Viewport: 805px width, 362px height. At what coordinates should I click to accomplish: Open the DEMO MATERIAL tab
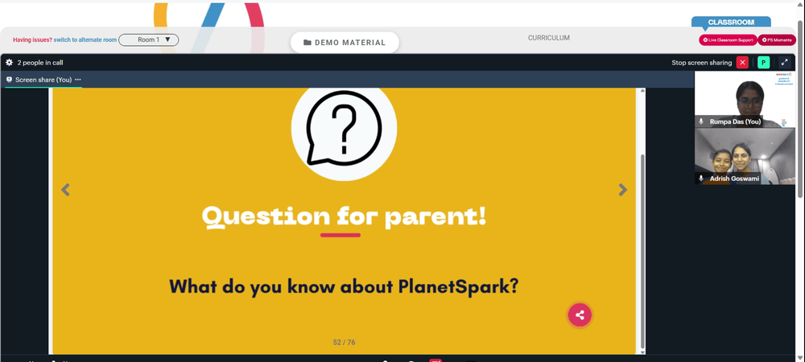pos(345,43)
